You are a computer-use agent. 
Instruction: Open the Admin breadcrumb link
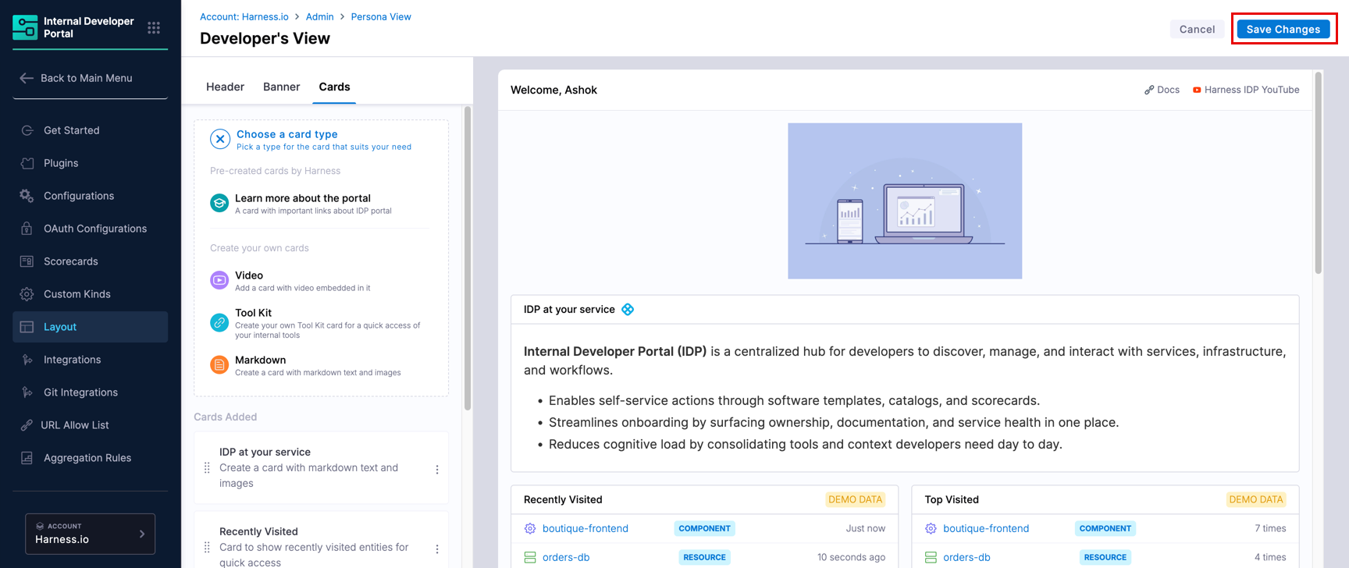tap(319, 16)
